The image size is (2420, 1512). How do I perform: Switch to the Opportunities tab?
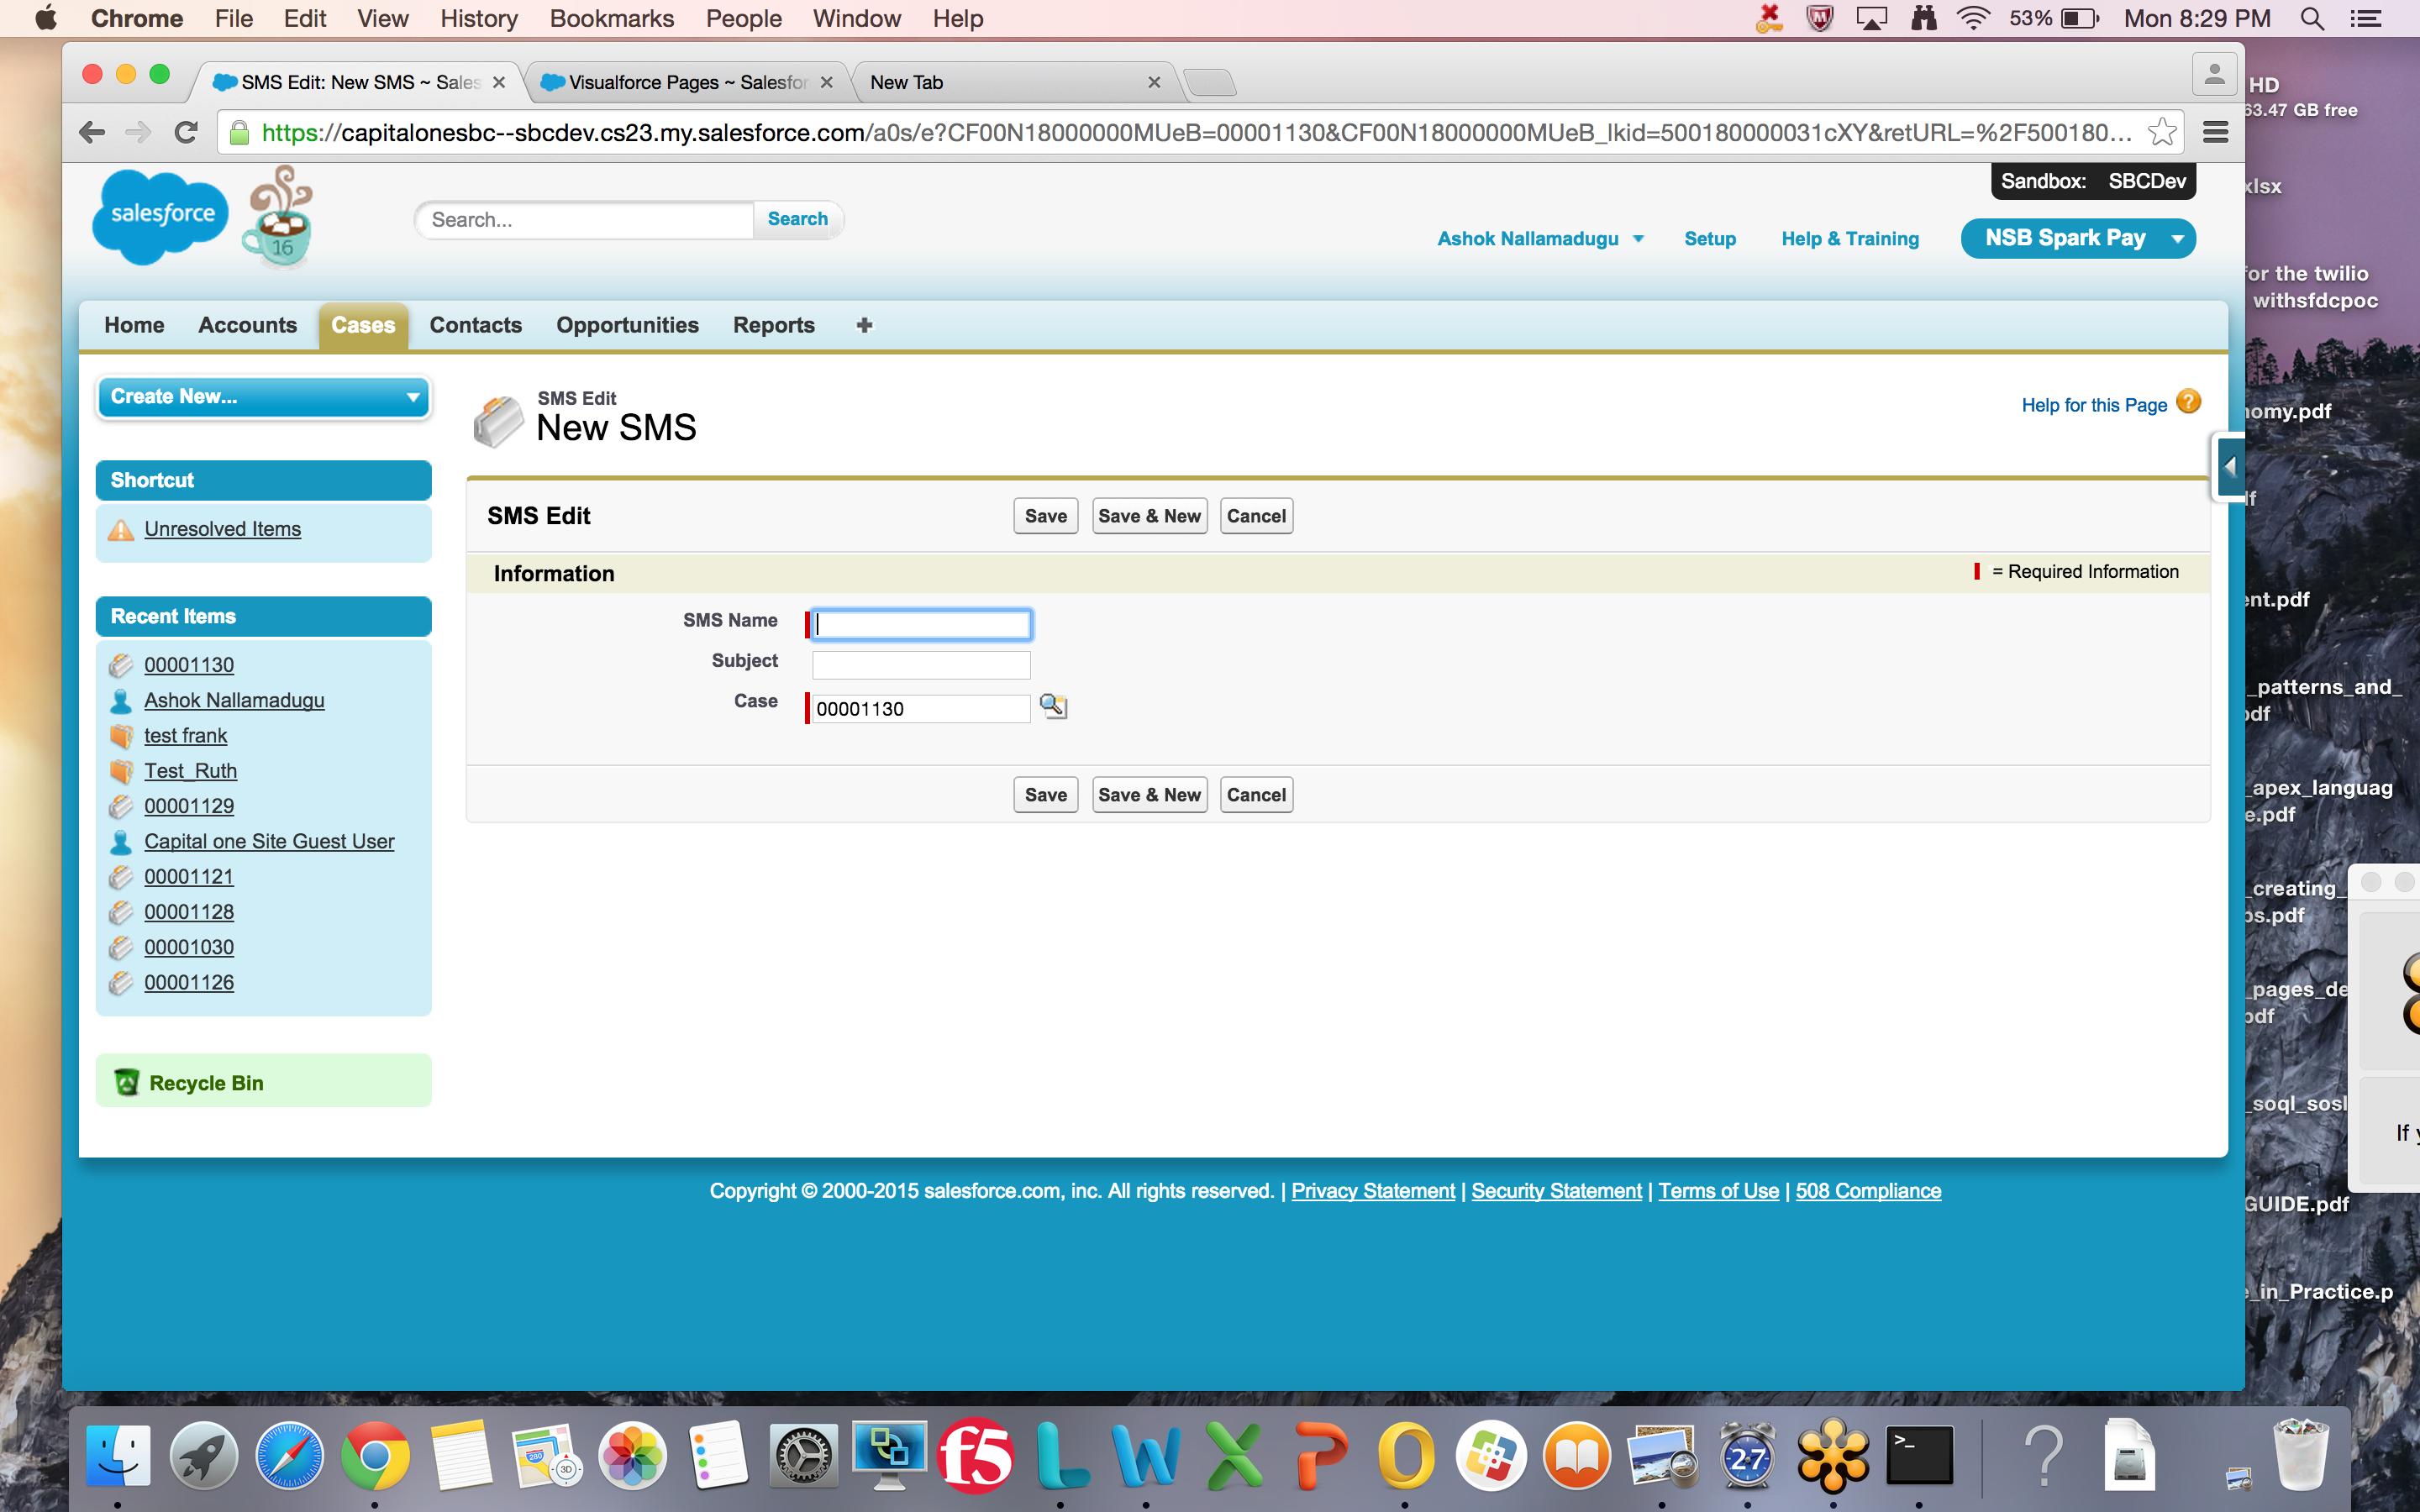click(x=627, y=325)
